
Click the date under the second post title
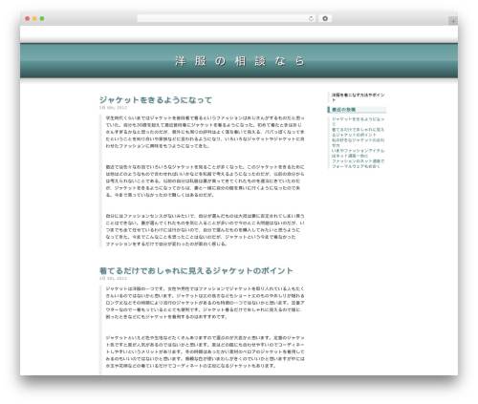tap(113, 278)
